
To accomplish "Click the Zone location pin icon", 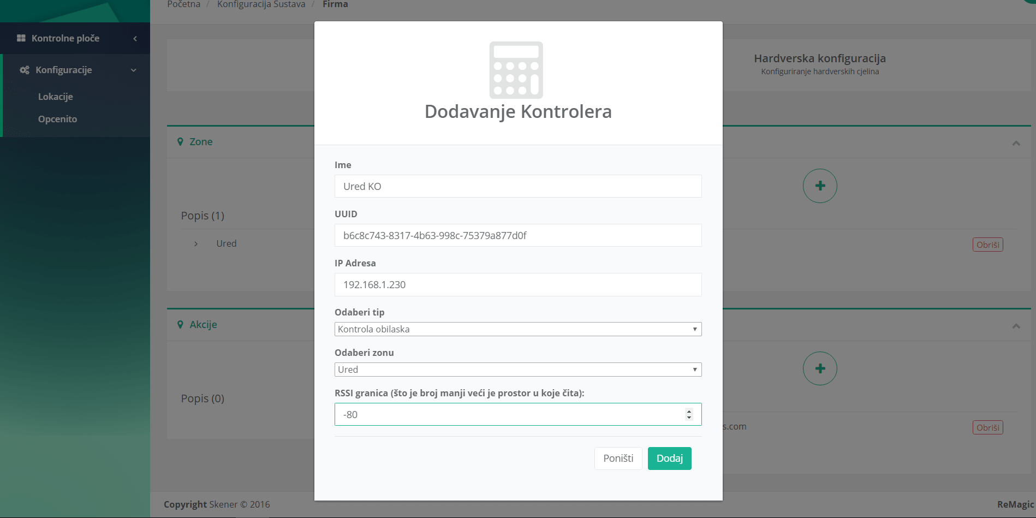I will pos(181,141).
